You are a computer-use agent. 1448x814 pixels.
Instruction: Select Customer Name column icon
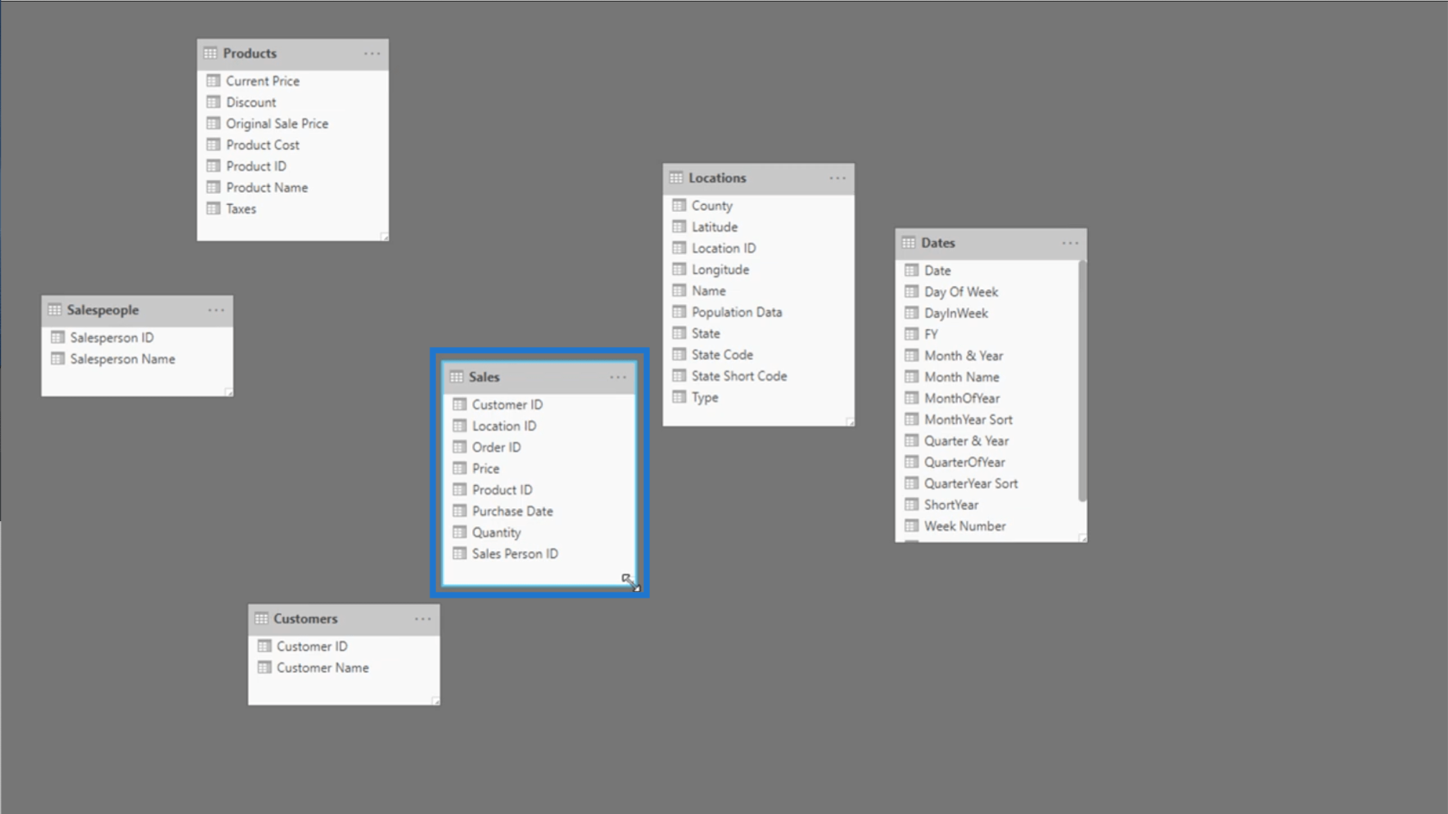coord(265,668)
